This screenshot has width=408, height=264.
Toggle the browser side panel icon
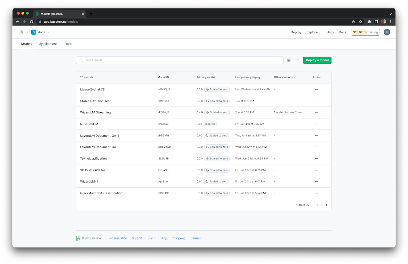pyautogui.click(x=376, y=22)
